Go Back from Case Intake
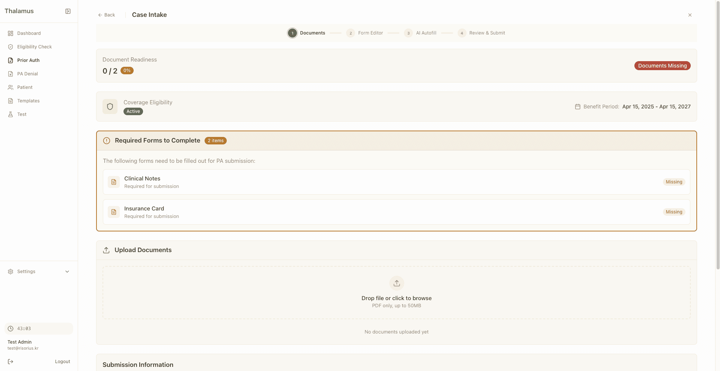This screenshot has width=720, height=371. pos(107,15)
